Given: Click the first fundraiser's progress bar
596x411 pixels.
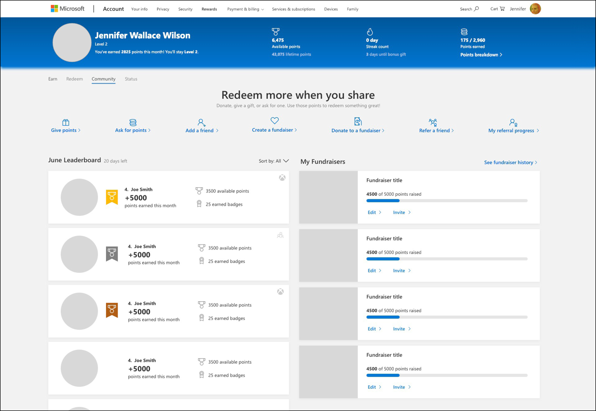Looking at the screenshot, I should click(447, 201).
